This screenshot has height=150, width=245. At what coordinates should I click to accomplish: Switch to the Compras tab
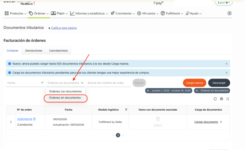tap(12, 51)
